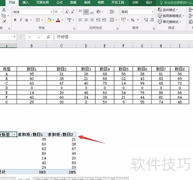The image size is (193, 180).
Task: Open 套用表格格式 table styles
Action: pyautogui.click(x=171, y=16)
